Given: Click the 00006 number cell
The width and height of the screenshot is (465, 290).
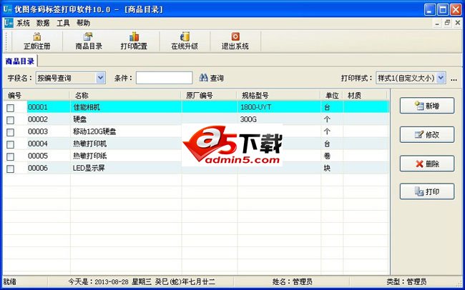Looking at the screenshot, I should [x=49, y=169].
